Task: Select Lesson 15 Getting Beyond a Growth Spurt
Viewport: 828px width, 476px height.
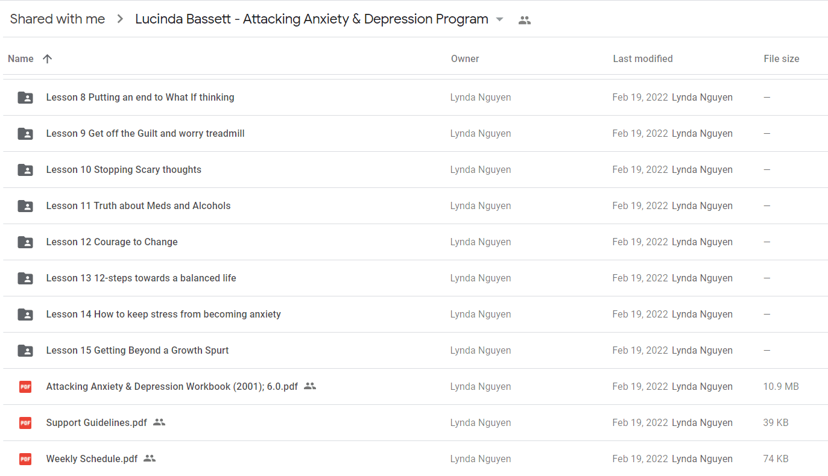Action: click(x=137, y=350)
